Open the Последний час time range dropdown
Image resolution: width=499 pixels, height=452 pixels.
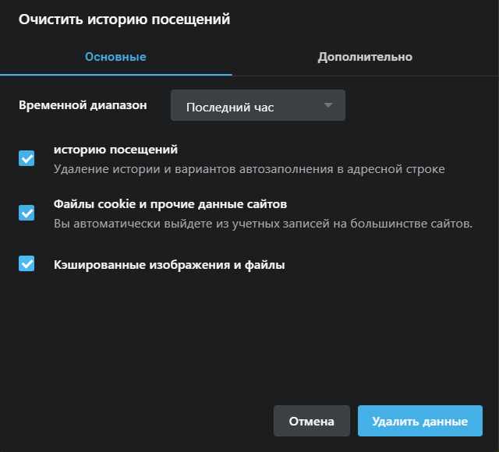pyautogui.click(x=257, y=106)
